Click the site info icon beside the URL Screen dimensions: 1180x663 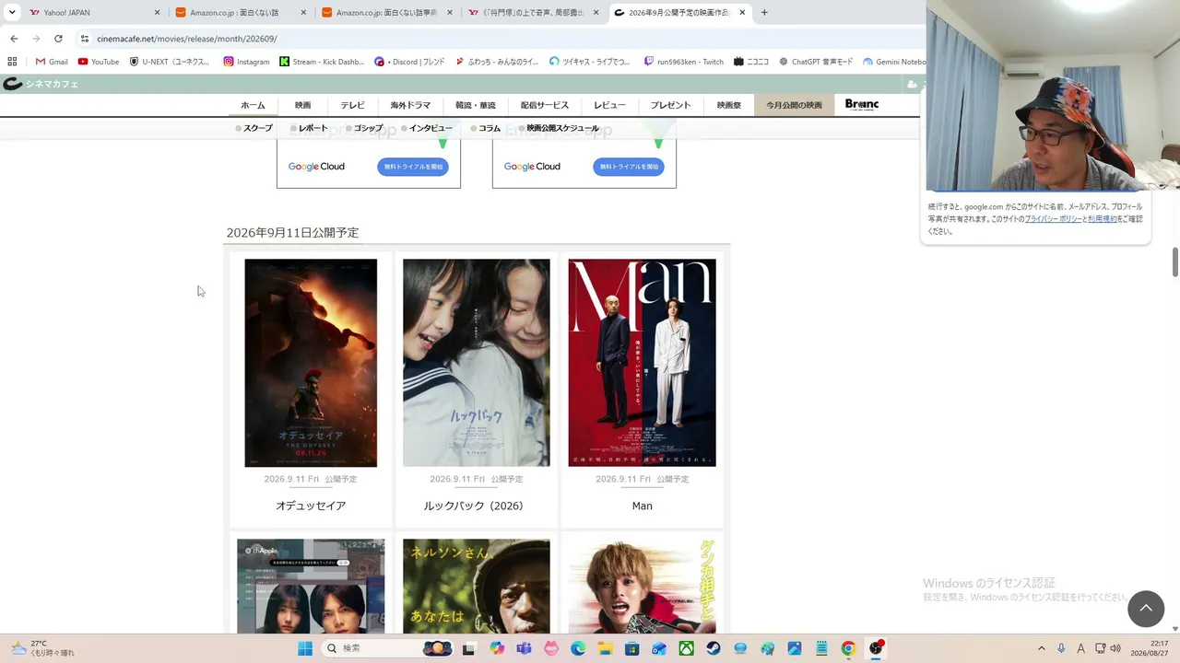pos(85,39)
